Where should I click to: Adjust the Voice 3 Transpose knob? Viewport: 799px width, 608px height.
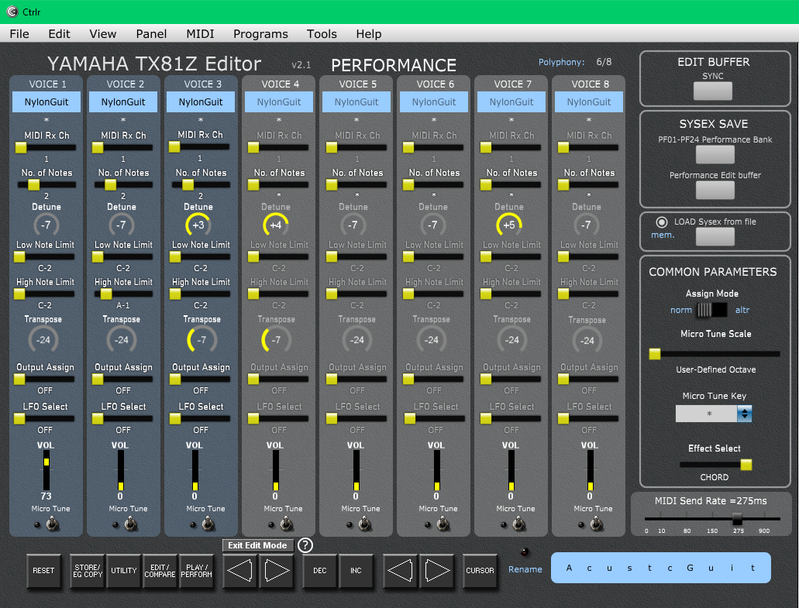tap(201, 340)
